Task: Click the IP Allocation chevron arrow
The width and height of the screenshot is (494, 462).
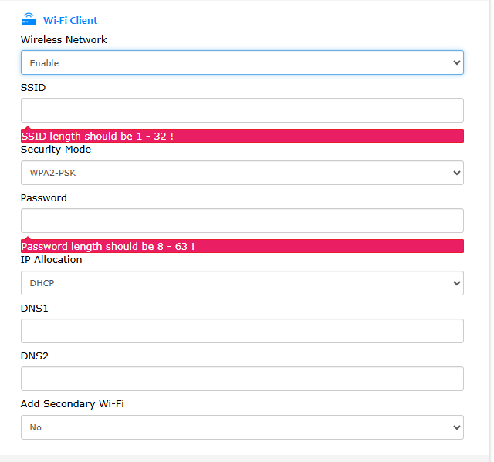Action: [x=456, y=283]
